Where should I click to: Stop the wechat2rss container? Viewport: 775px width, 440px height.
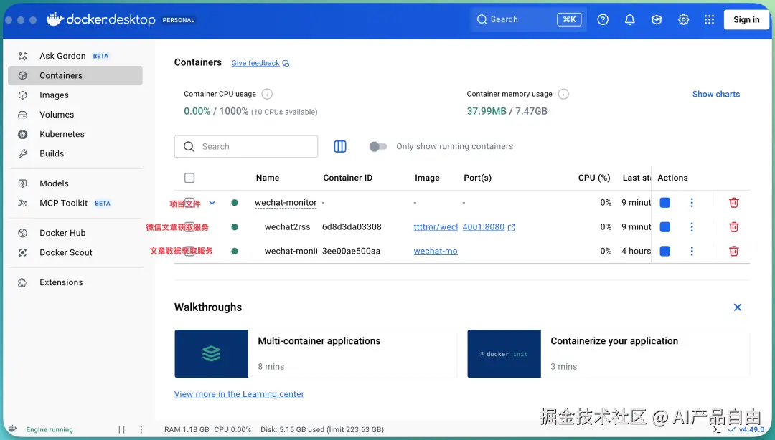pyautogui.click(x=664, y=227)
